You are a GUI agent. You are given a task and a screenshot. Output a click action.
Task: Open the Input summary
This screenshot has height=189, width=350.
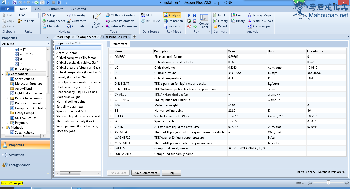(219, 15)
